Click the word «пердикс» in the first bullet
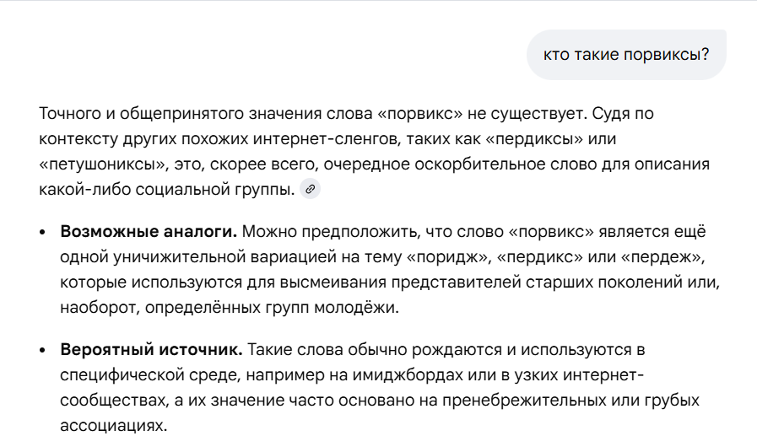Image resolution: width=757 pixels, height=436 pixels. coord(538,256)
